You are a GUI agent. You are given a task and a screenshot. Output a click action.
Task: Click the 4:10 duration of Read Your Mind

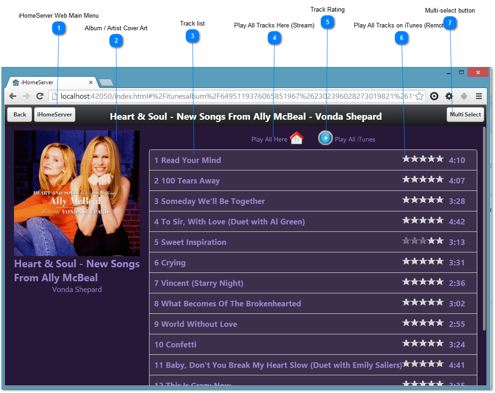(457, 160)
